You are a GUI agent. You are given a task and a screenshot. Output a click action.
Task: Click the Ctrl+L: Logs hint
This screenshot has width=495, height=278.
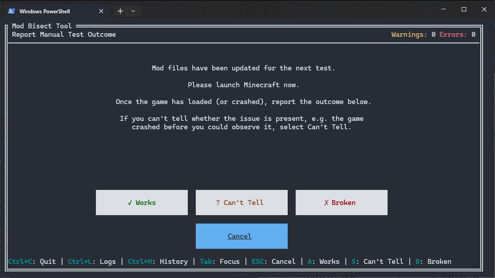[92, 261]
